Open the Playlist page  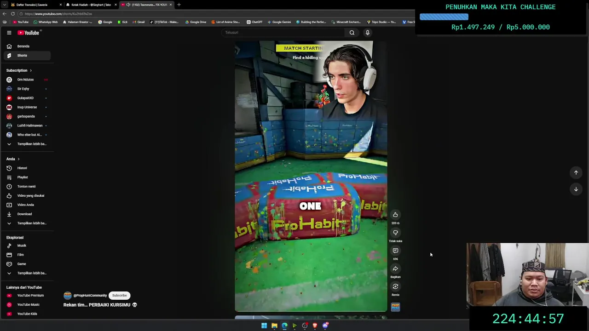27,177
